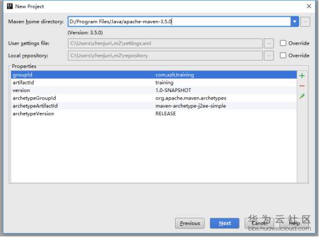Click the com.xzit.training value

pos(175,75)
